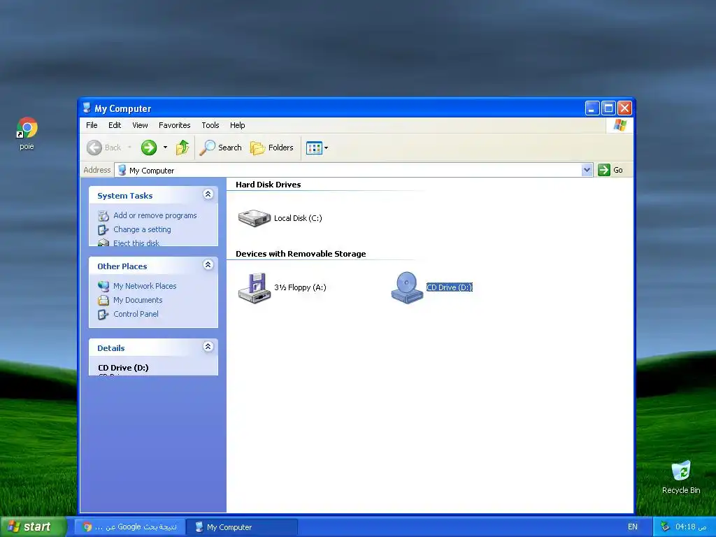Viewport: 716px width, 537px height.
Task: Click the Local Disk (C:) label
Action: point(298,218)
